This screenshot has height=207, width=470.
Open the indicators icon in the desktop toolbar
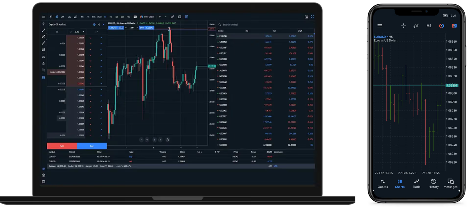pos(172,17)
